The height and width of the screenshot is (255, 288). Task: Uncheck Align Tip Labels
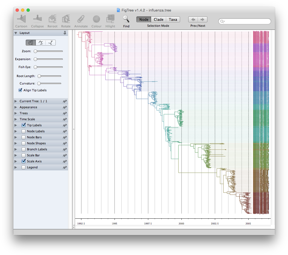pos(20,90)
